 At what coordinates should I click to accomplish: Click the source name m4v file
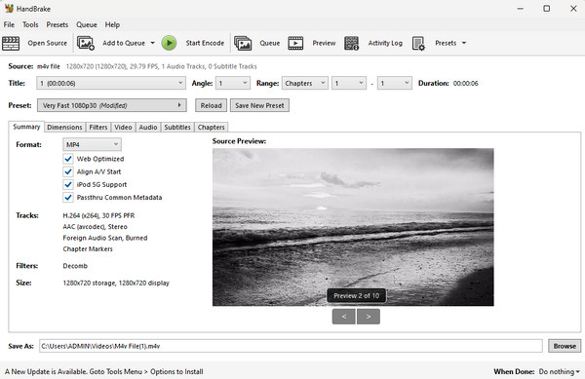(x=48, y=66)
